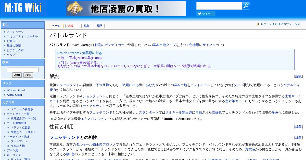This screenshot has height=160, width=306.
Task: Open お知らせ in the sidebar
Action: (12, 41)
